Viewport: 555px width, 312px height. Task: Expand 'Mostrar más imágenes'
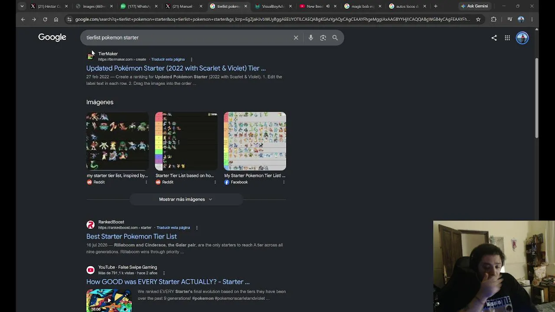[x=186, y=199]
